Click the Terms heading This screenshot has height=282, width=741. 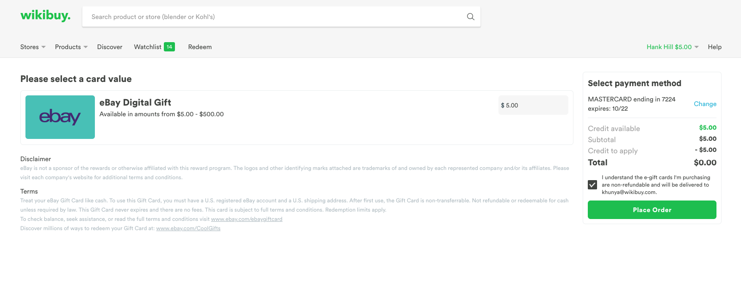(29, 191)
